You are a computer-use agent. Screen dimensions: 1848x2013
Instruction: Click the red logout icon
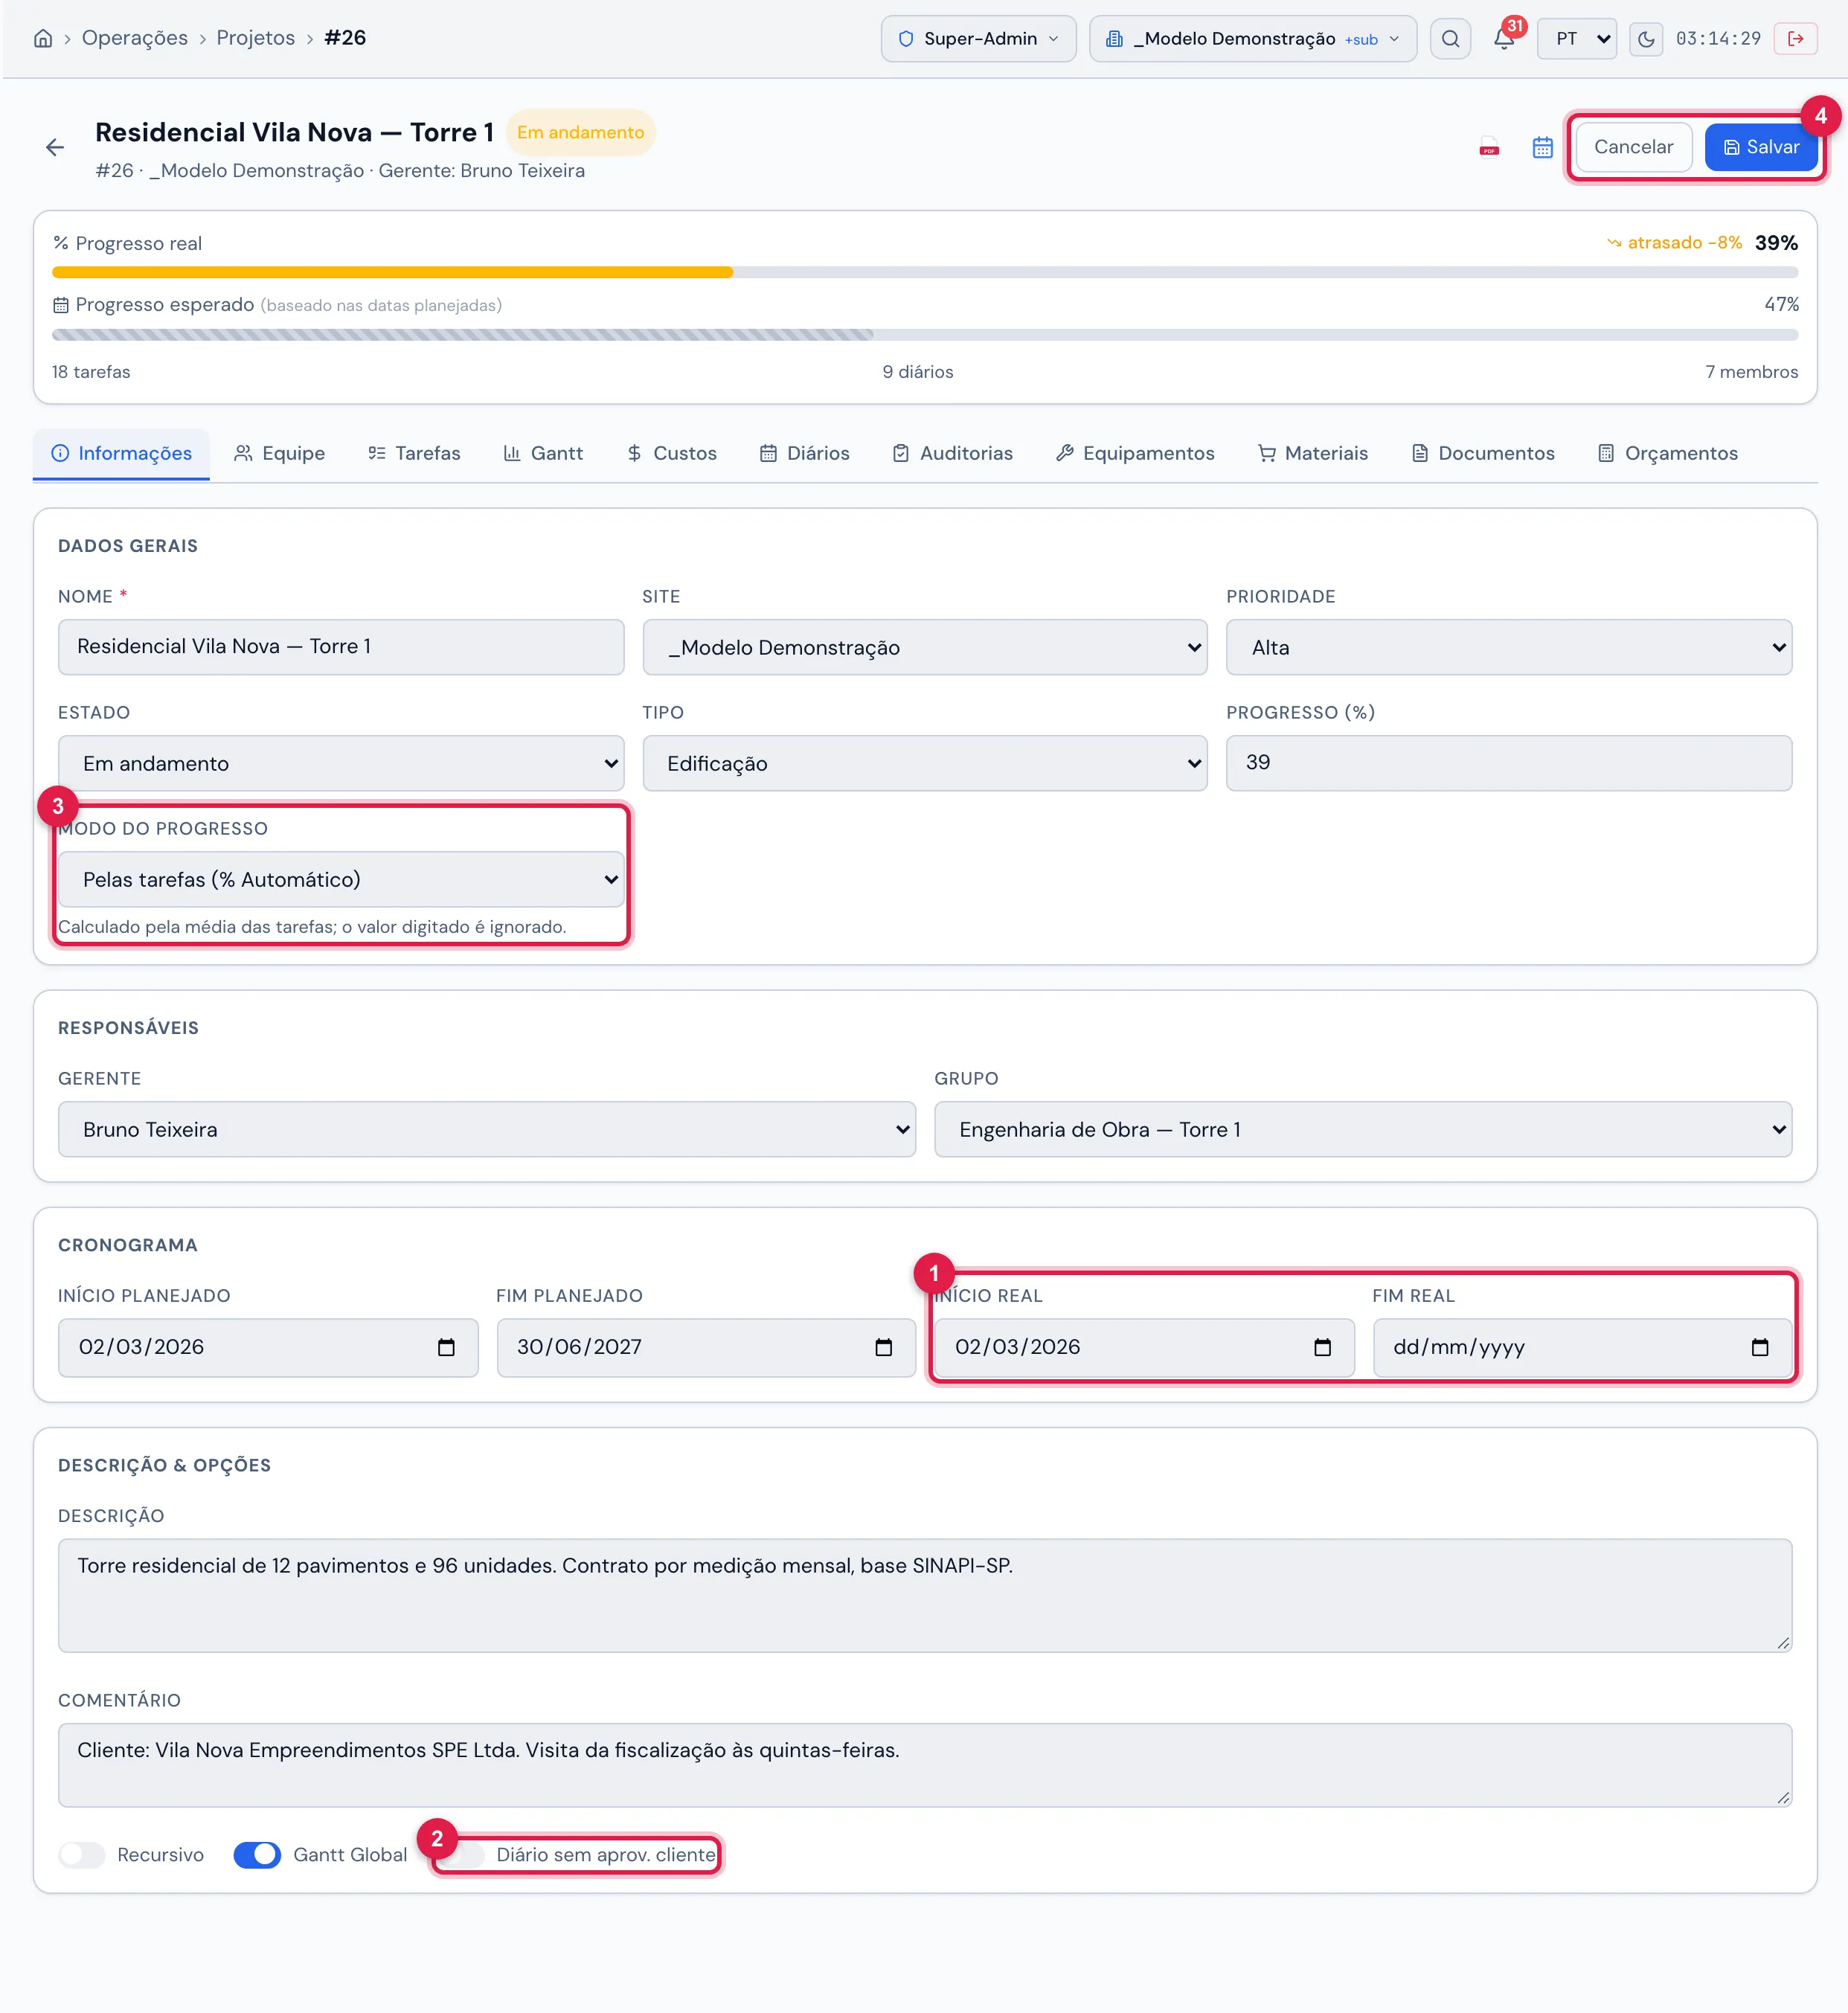click(1796, 39)
